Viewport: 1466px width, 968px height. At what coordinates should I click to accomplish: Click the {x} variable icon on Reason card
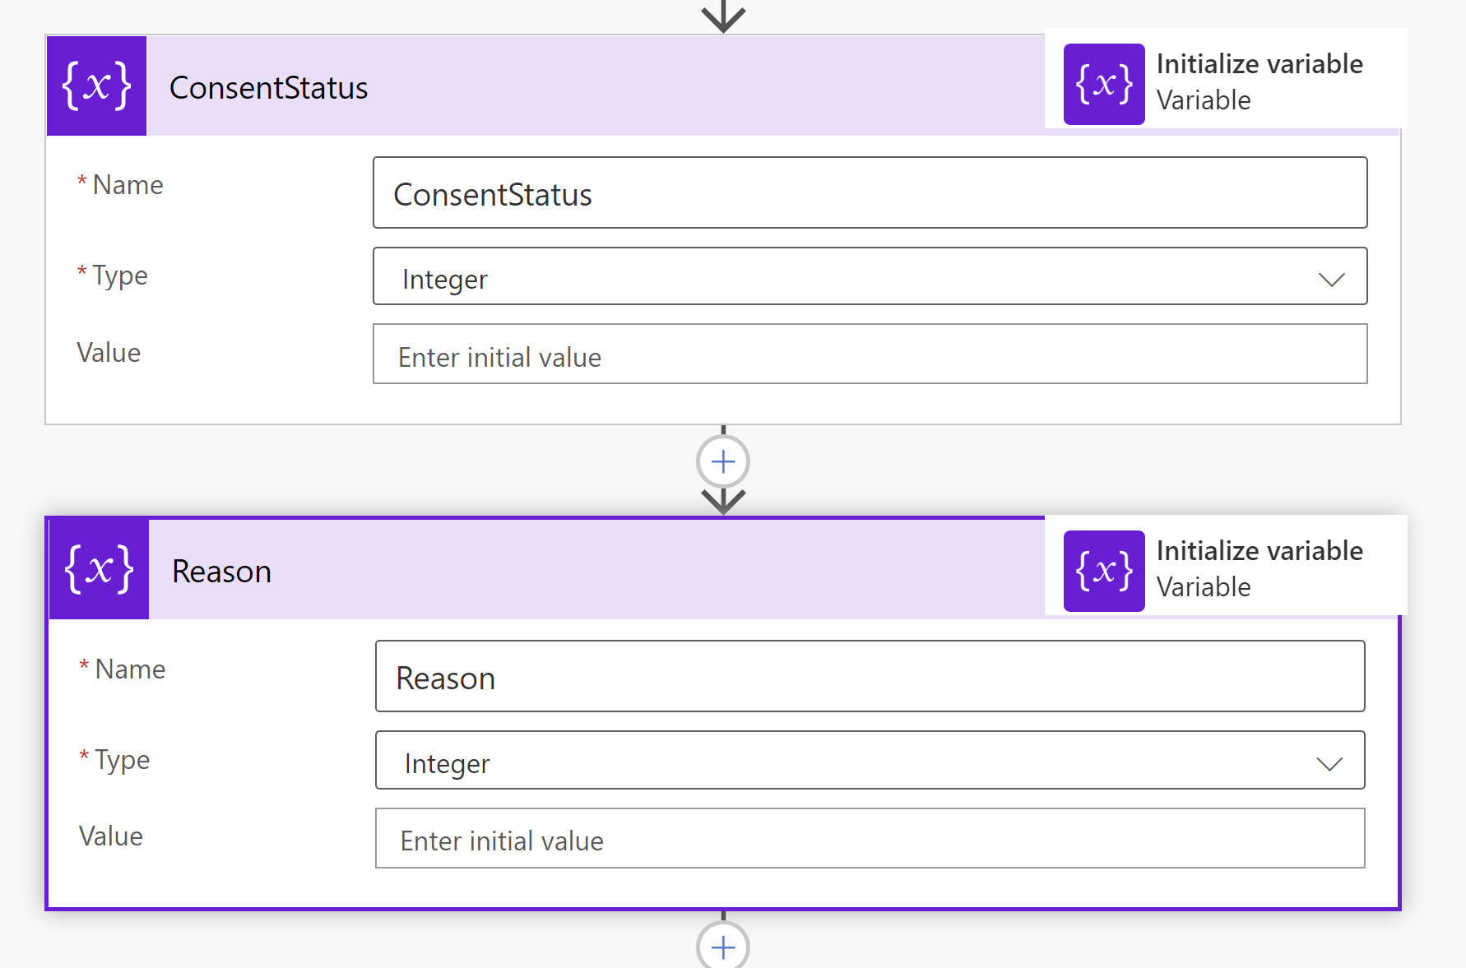tap(98, 568)
